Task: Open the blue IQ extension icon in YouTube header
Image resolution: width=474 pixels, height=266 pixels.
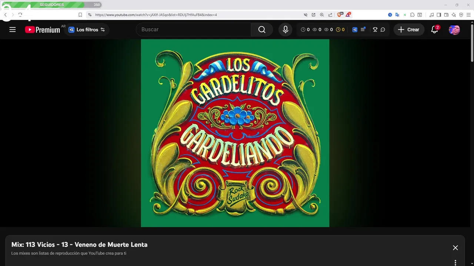Action: click(x=355, y=30)
